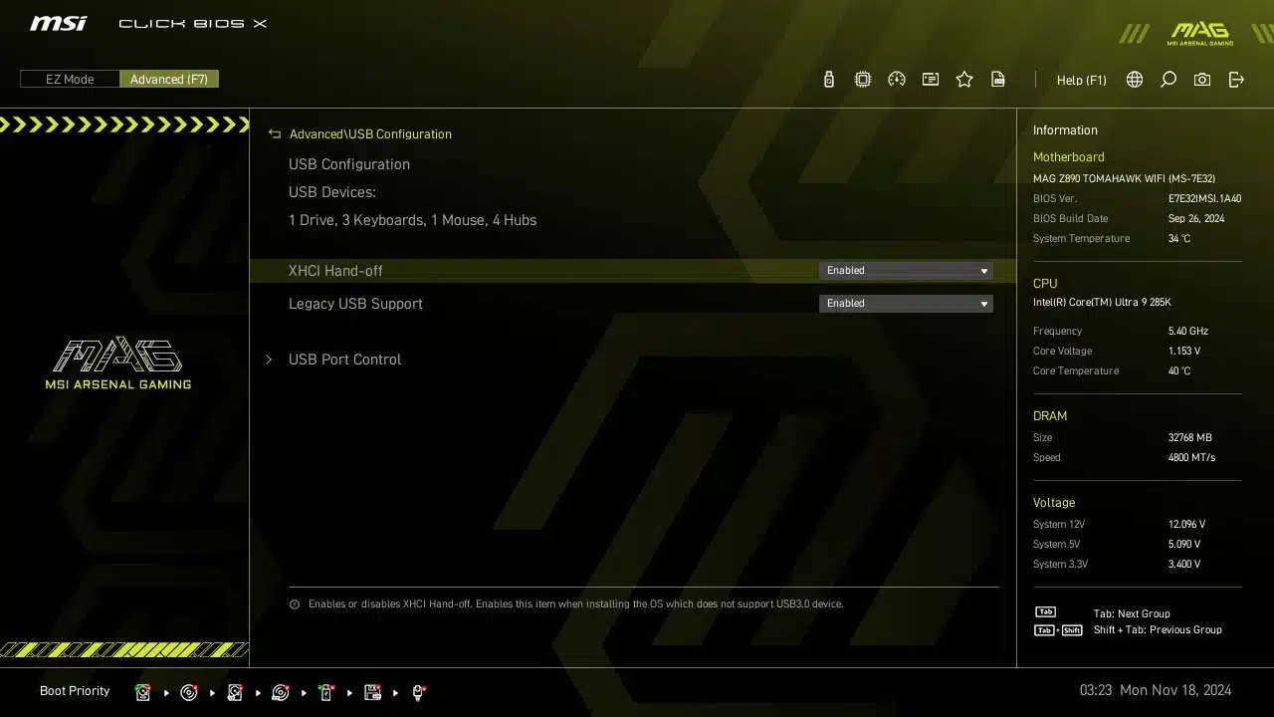Click the CPU section heading
Screen dimensions: 1274x717
coord(1045,284)
